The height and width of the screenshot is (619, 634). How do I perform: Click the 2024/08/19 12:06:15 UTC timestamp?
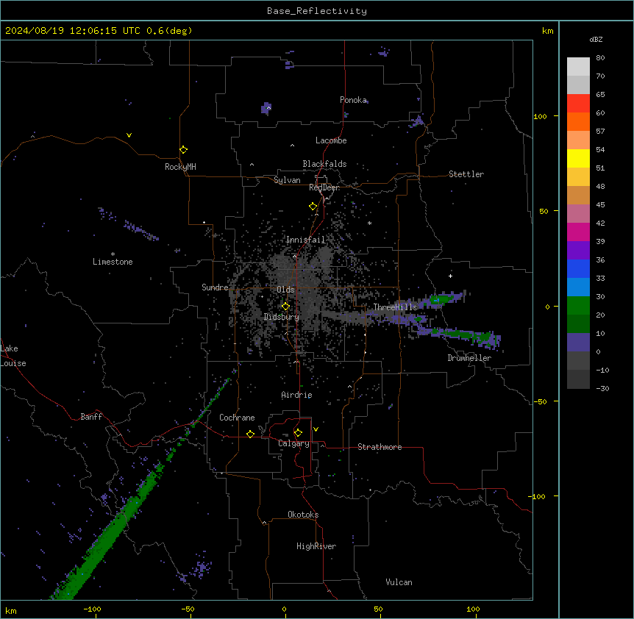73,31
